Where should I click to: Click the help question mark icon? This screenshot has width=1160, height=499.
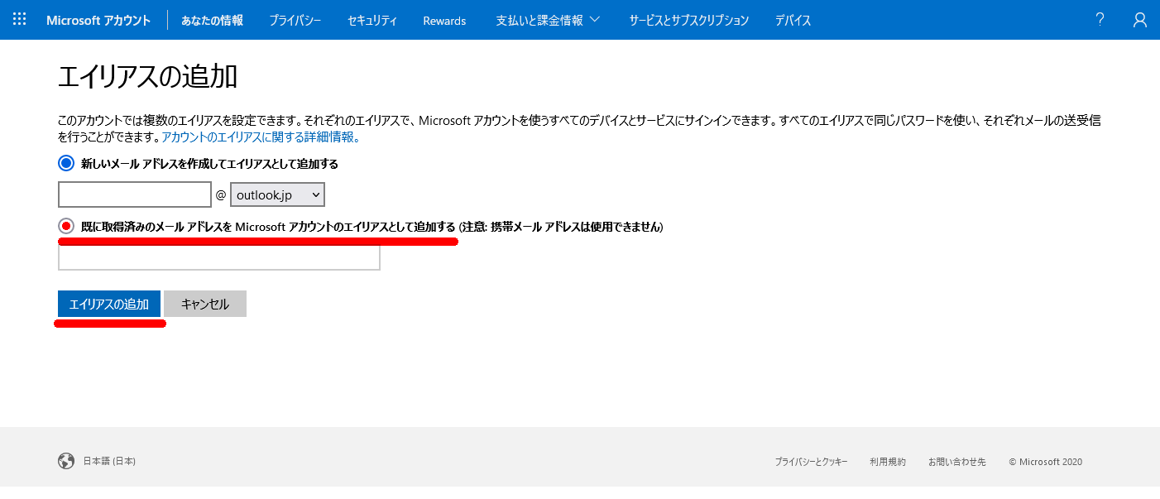[x=1100, y=20]
